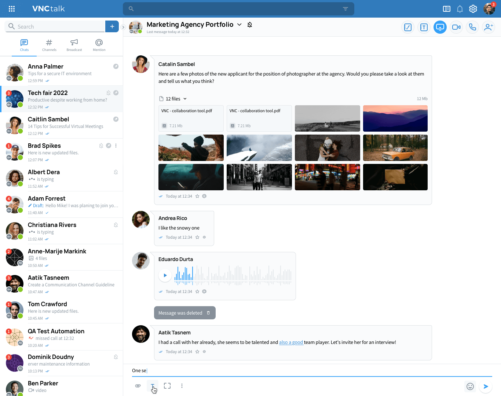Click trash icon on deleted message

(208, 313)
